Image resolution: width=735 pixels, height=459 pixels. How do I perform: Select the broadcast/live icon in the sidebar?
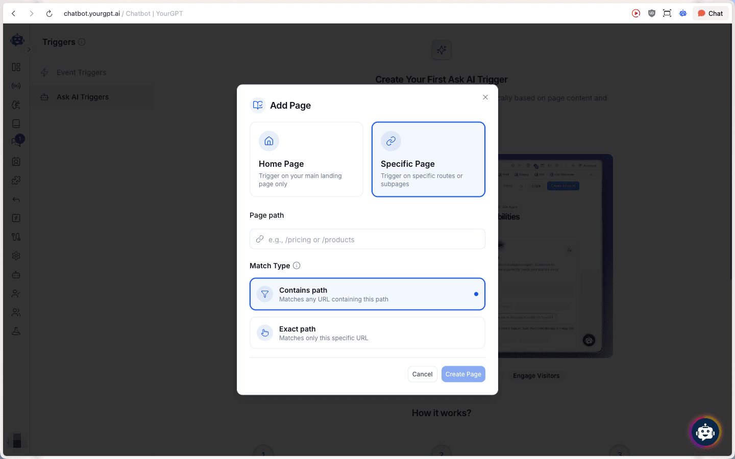[x=16, y=85]
